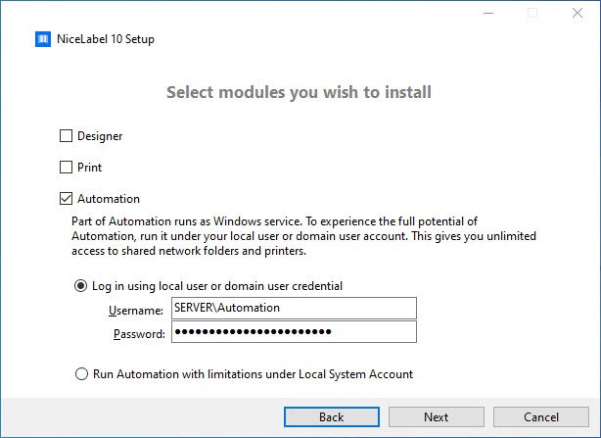The height and width of the screenshot is (438, 601).
Task: Click the Password: label
Action: click(x=139, y=334)
